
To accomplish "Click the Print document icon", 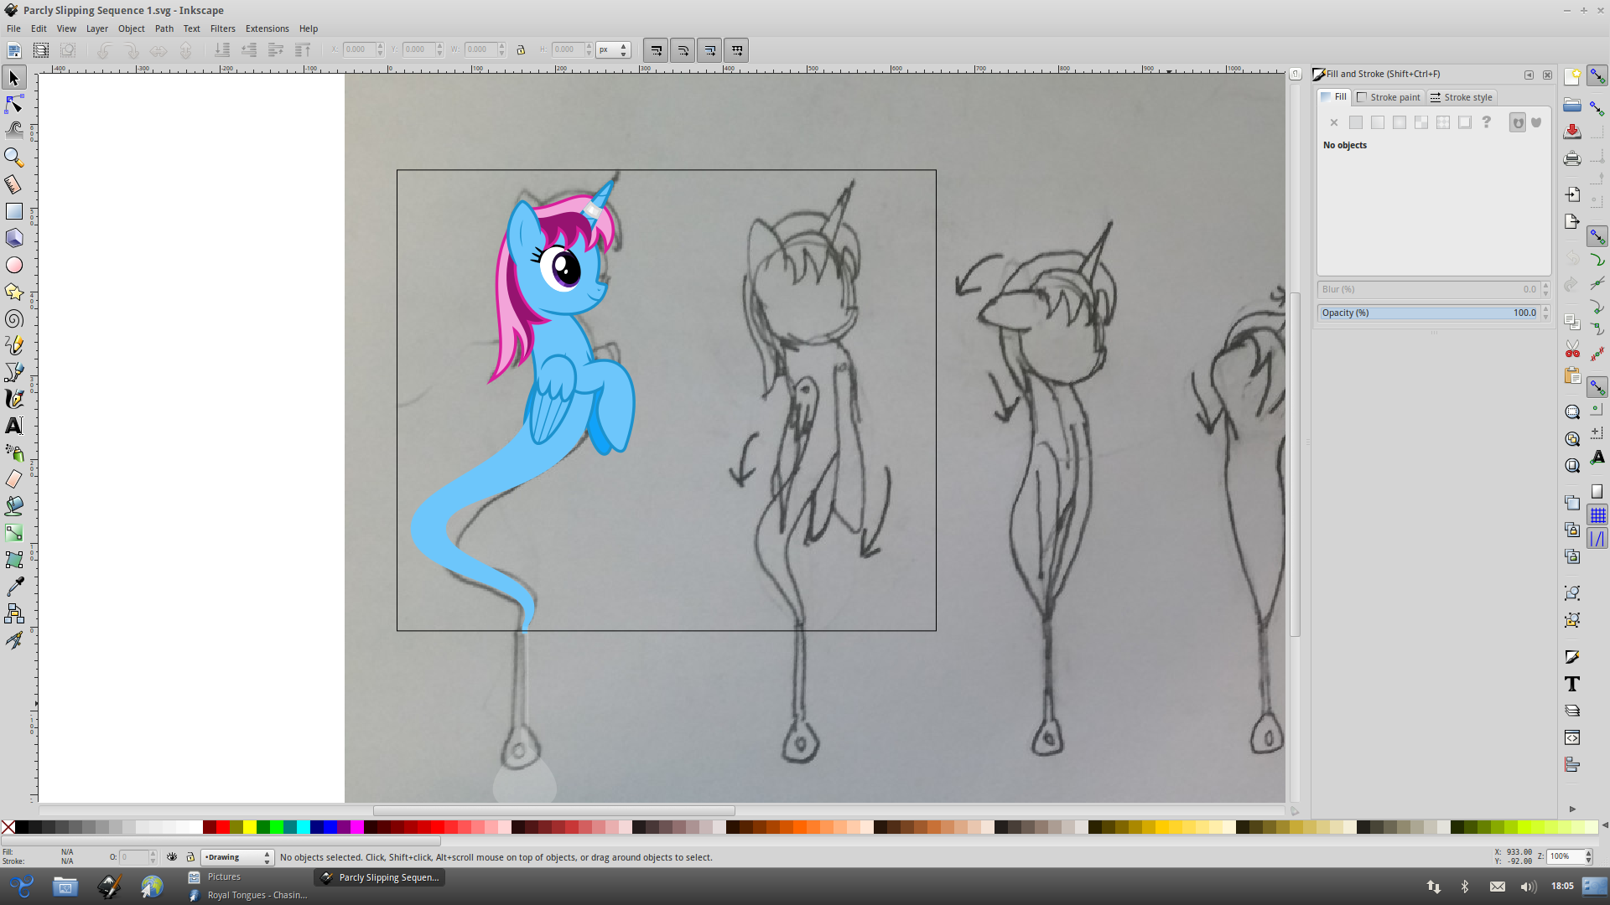I will click(x=1572, y=158).
